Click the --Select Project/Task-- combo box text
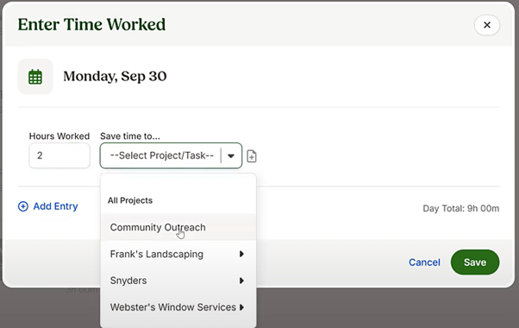The width and height of the screenshot is (519, 328). coord(162,155)
